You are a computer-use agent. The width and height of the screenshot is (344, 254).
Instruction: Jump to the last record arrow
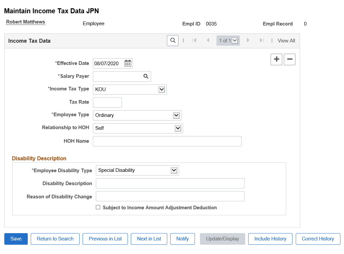coord(261,40)
